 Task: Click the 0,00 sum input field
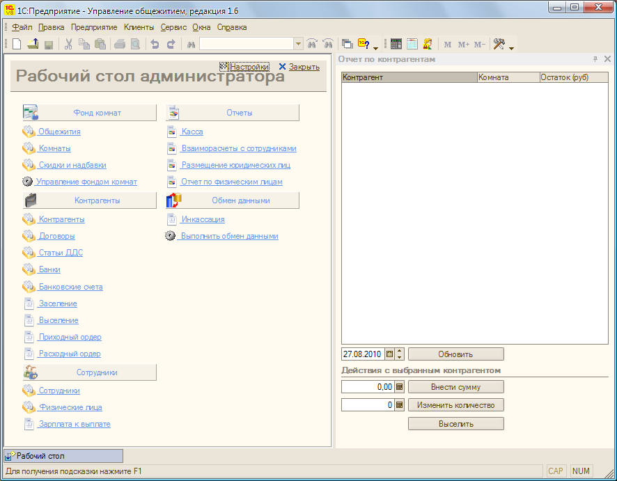tap(368, 387)
